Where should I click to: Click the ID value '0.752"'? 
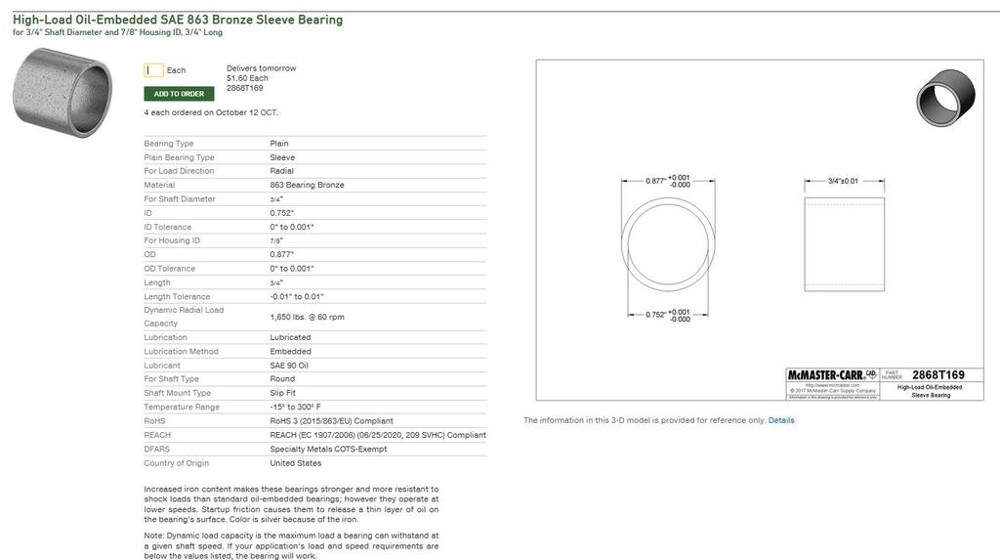(x=282, y=213)
